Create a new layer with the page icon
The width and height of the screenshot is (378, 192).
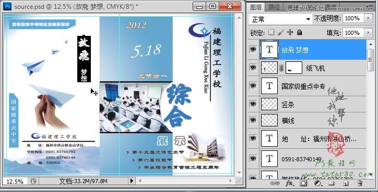point(346,183)
